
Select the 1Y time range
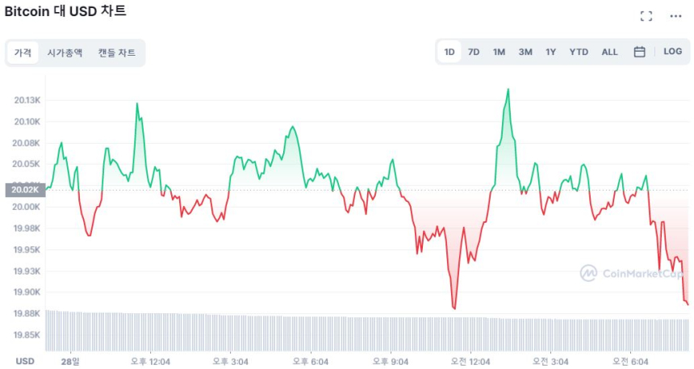pos(550,52)
